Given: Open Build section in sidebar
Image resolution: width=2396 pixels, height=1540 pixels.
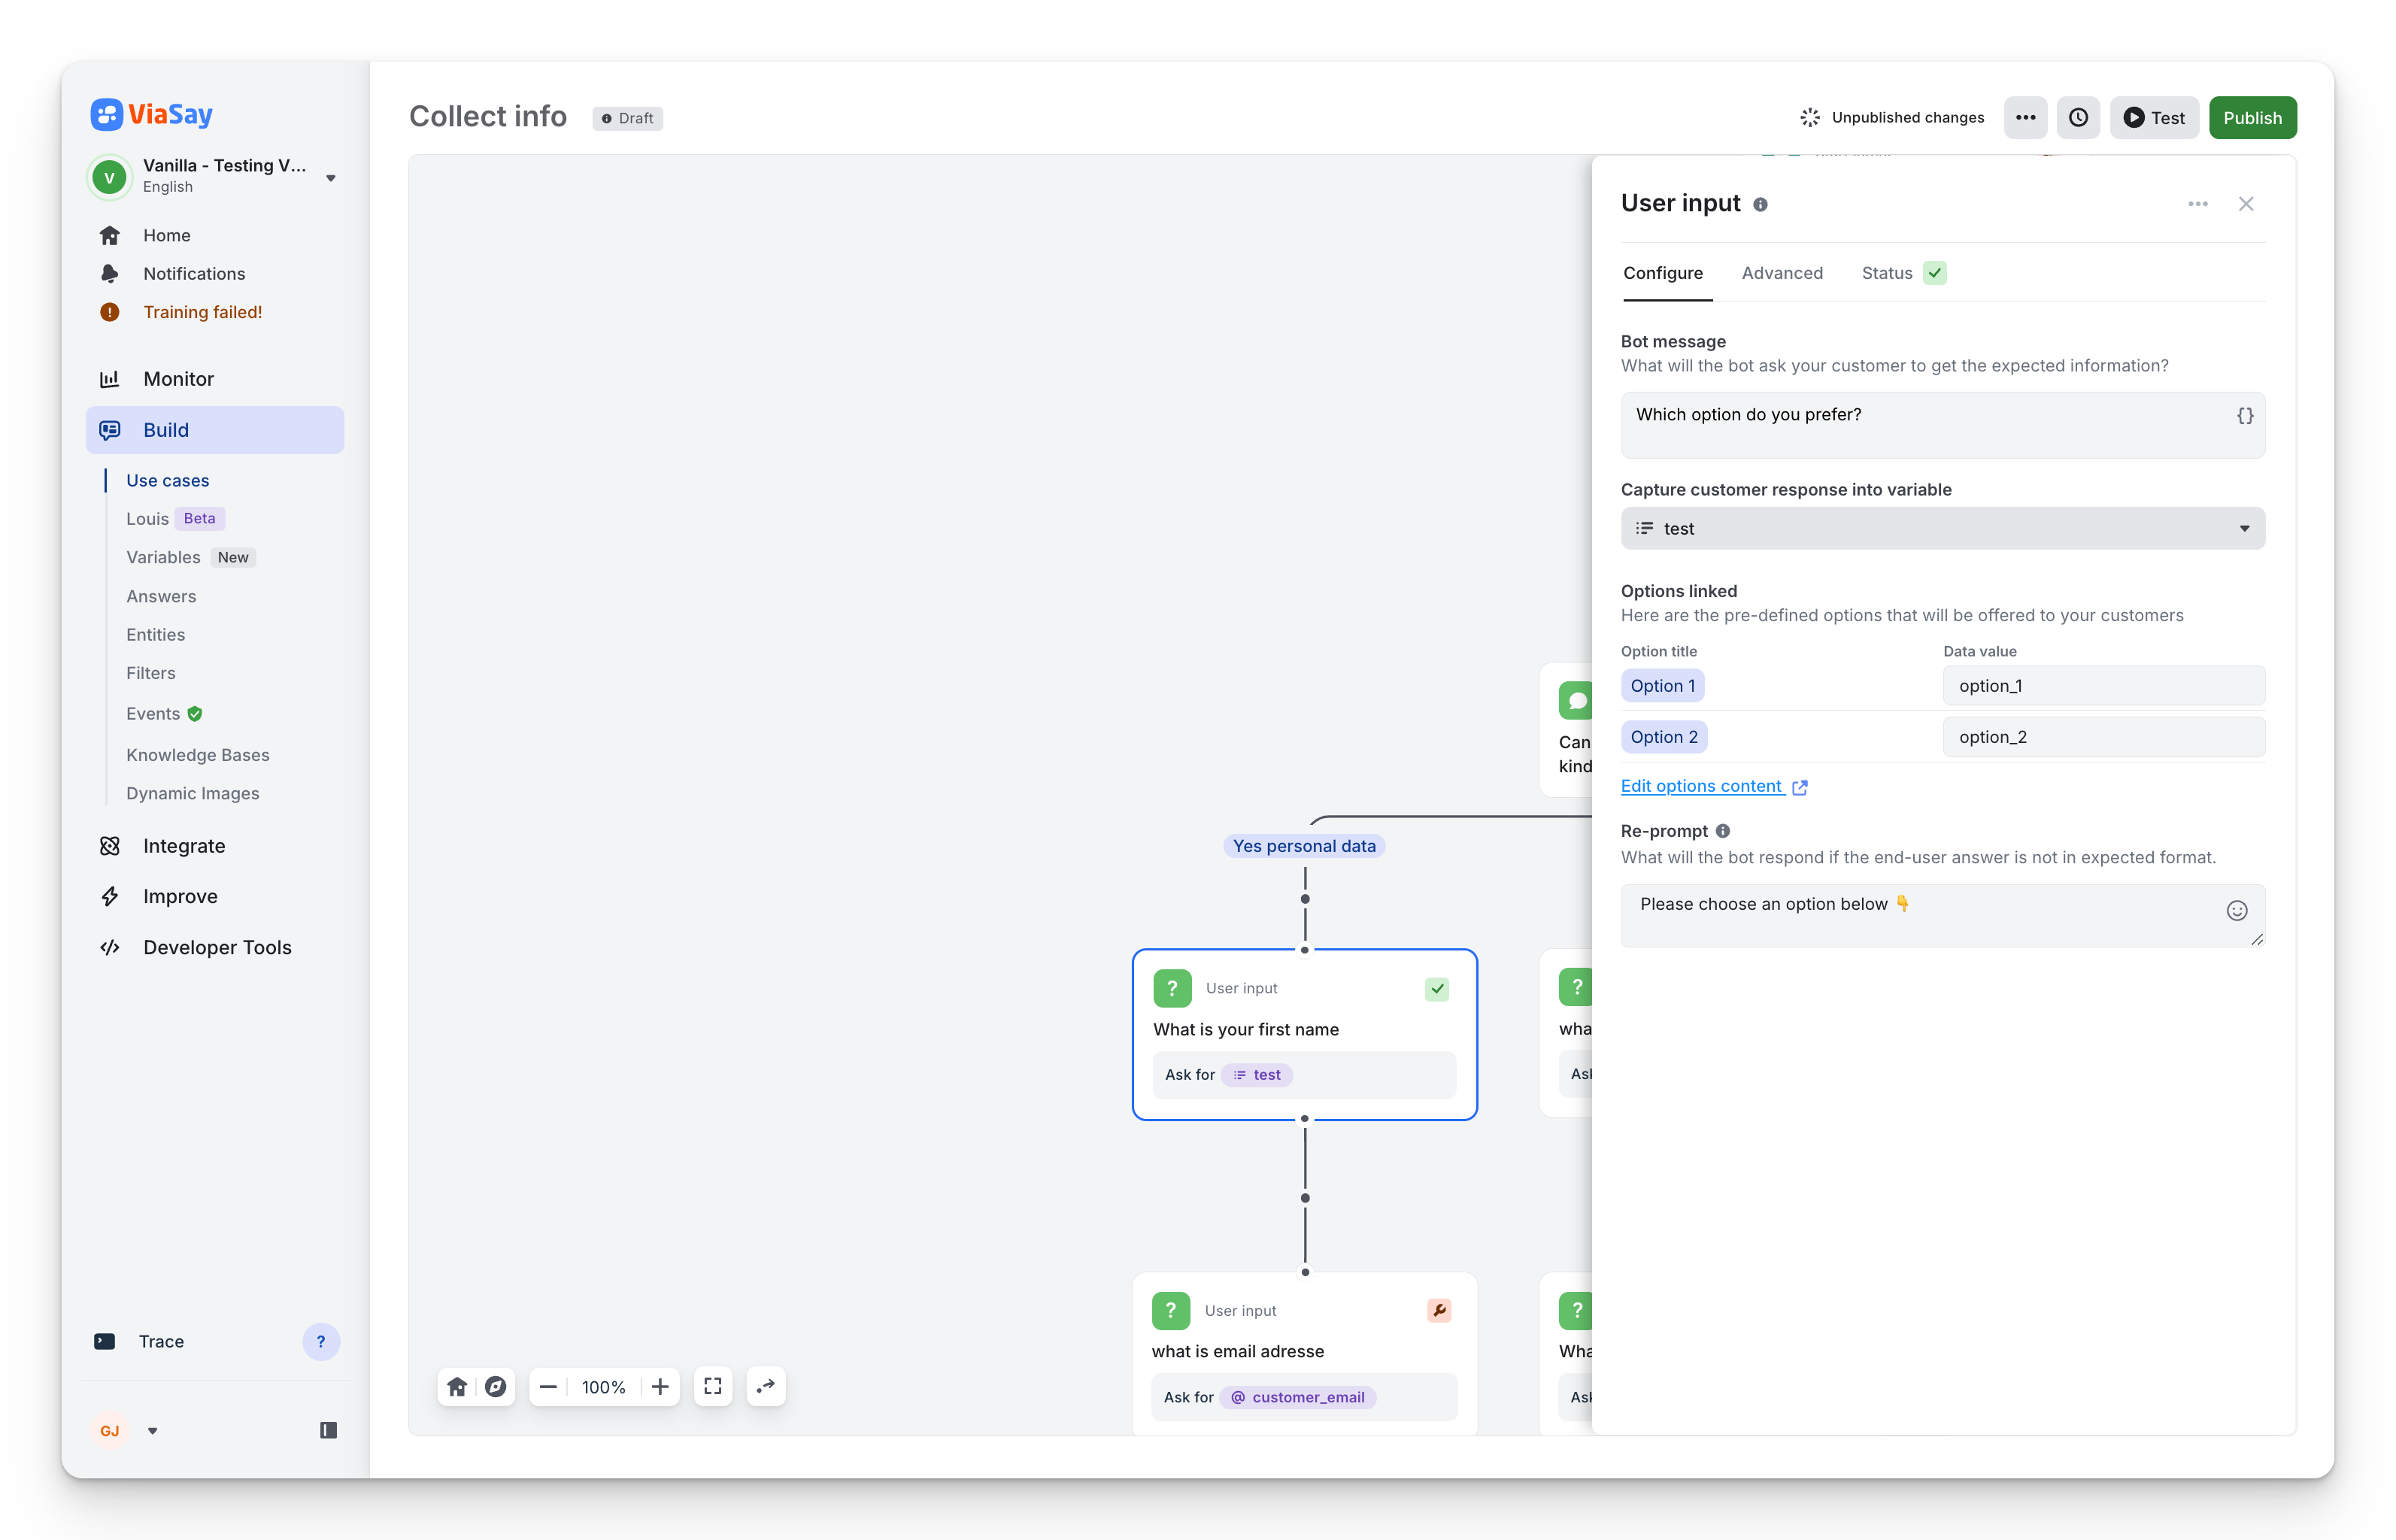Looking at the screenshot, I should (x=215, y=430).
